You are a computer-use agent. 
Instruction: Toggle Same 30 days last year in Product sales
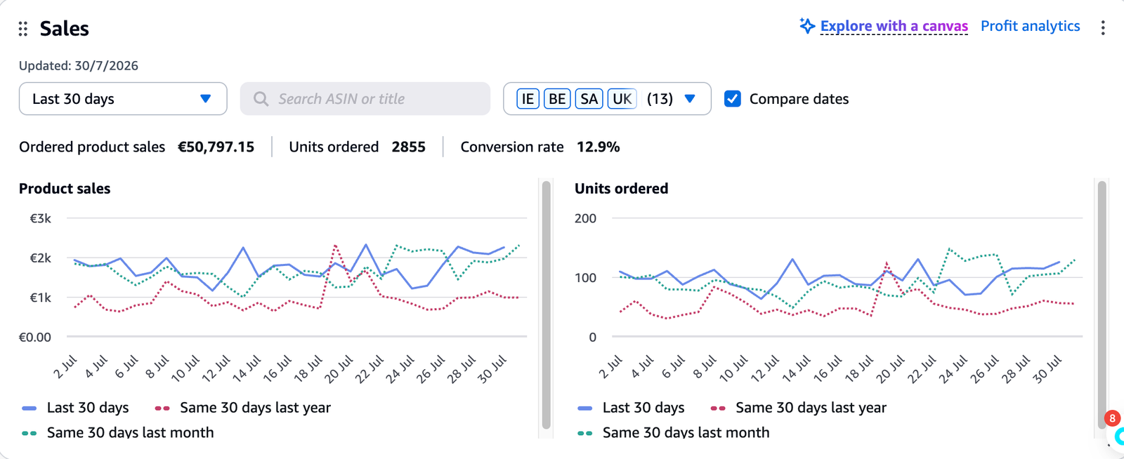(x=242, y=408)
